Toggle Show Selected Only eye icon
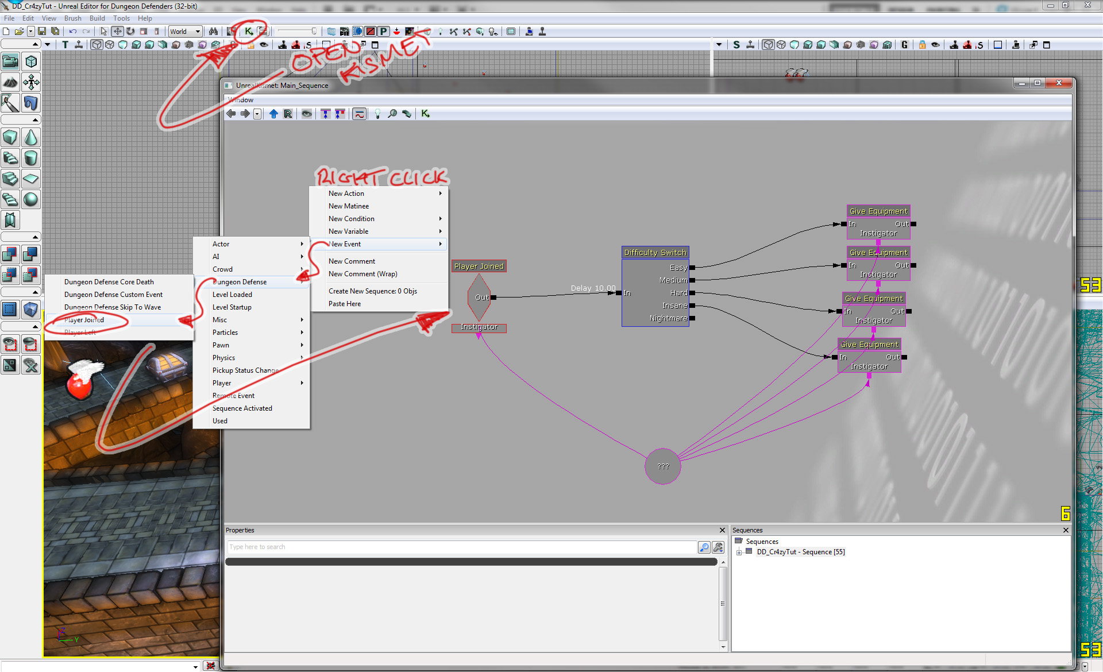The height and width of the screenshot is (672, 1103). pyautogui.click(x=10, y=345)
